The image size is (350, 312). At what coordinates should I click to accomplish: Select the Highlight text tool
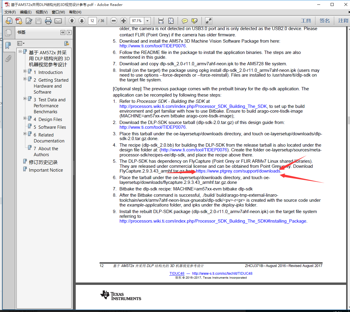click(x=194, y=21)
